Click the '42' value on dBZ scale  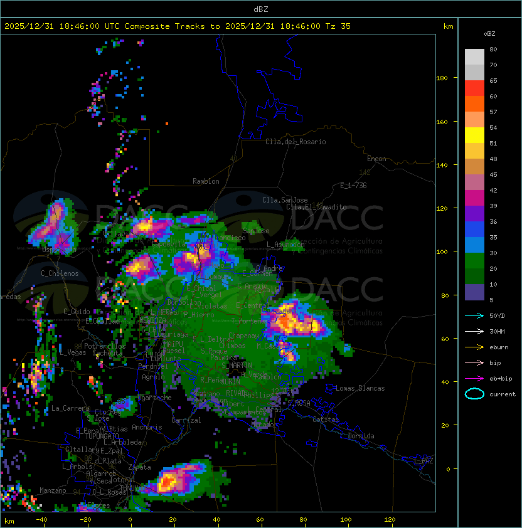click(493, 190)
